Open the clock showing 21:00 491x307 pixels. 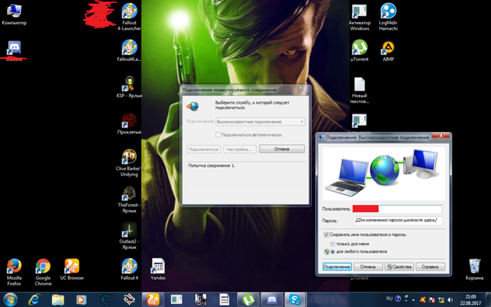pos(470,300)
